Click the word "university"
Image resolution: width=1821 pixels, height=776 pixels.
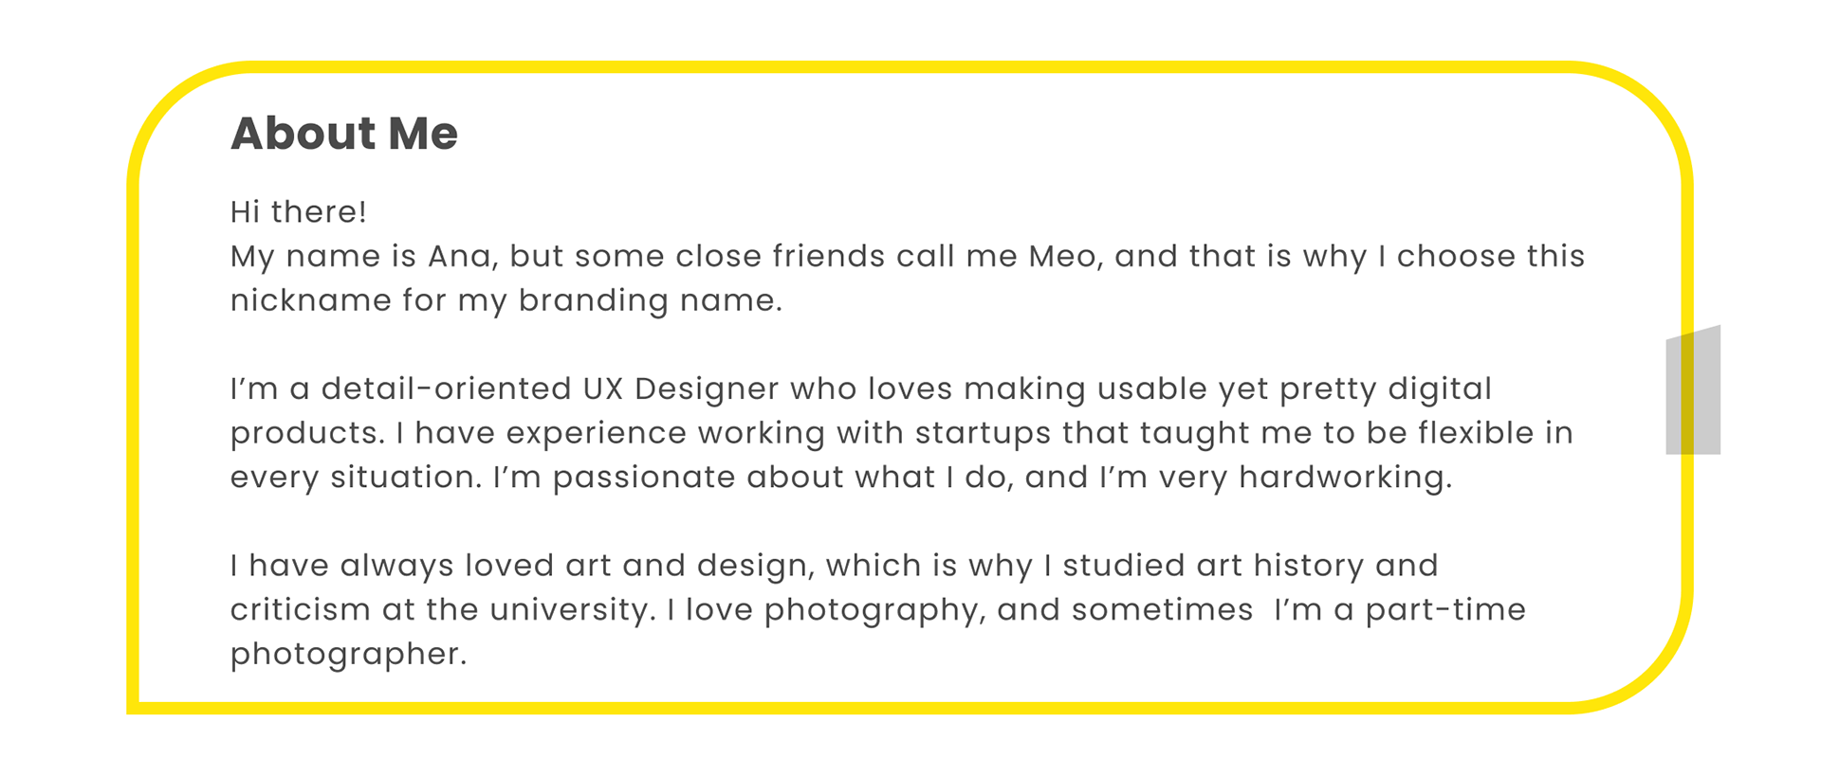(x=572, y=609)
